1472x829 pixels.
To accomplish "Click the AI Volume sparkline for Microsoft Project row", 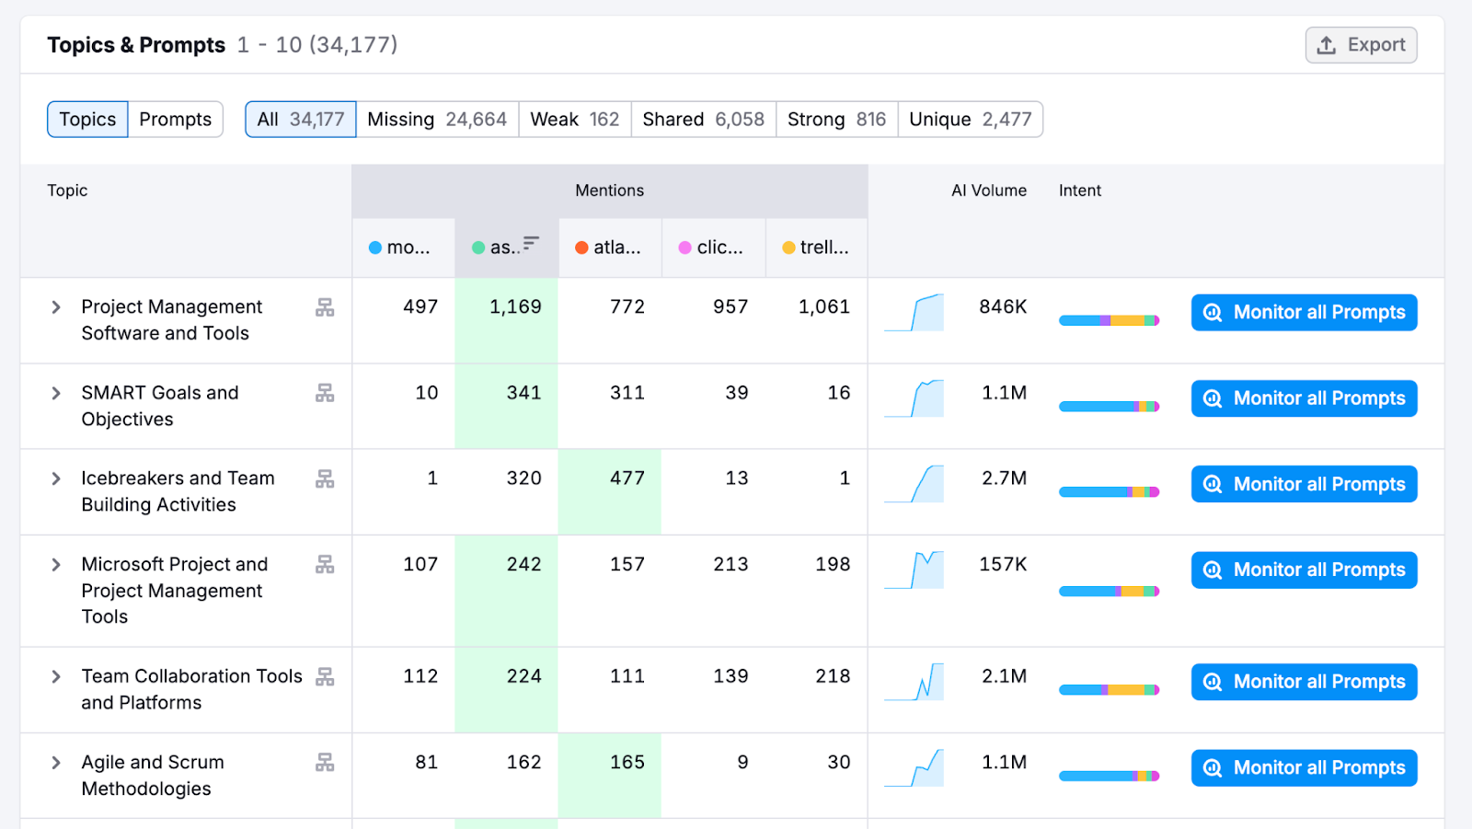I will (914, 570).
